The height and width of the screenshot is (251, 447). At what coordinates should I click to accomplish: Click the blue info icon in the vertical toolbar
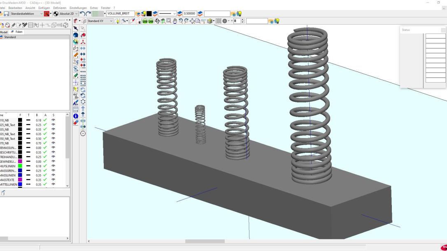76,116
